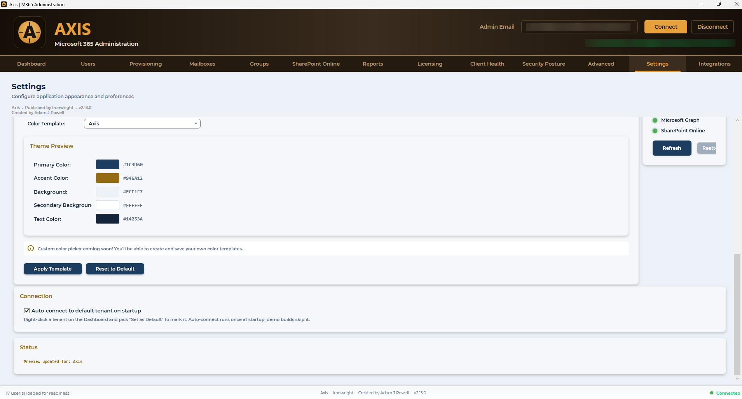Click the Connect button
Image resolution: width=742 pixels, height=399 pixels.
pyautogui.click(x=666, y=27)
